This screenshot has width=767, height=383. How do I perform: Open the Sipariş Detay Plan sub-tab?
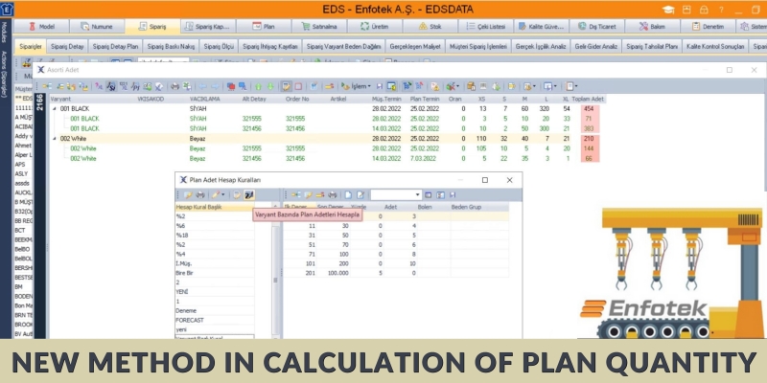tap(115, 46)
